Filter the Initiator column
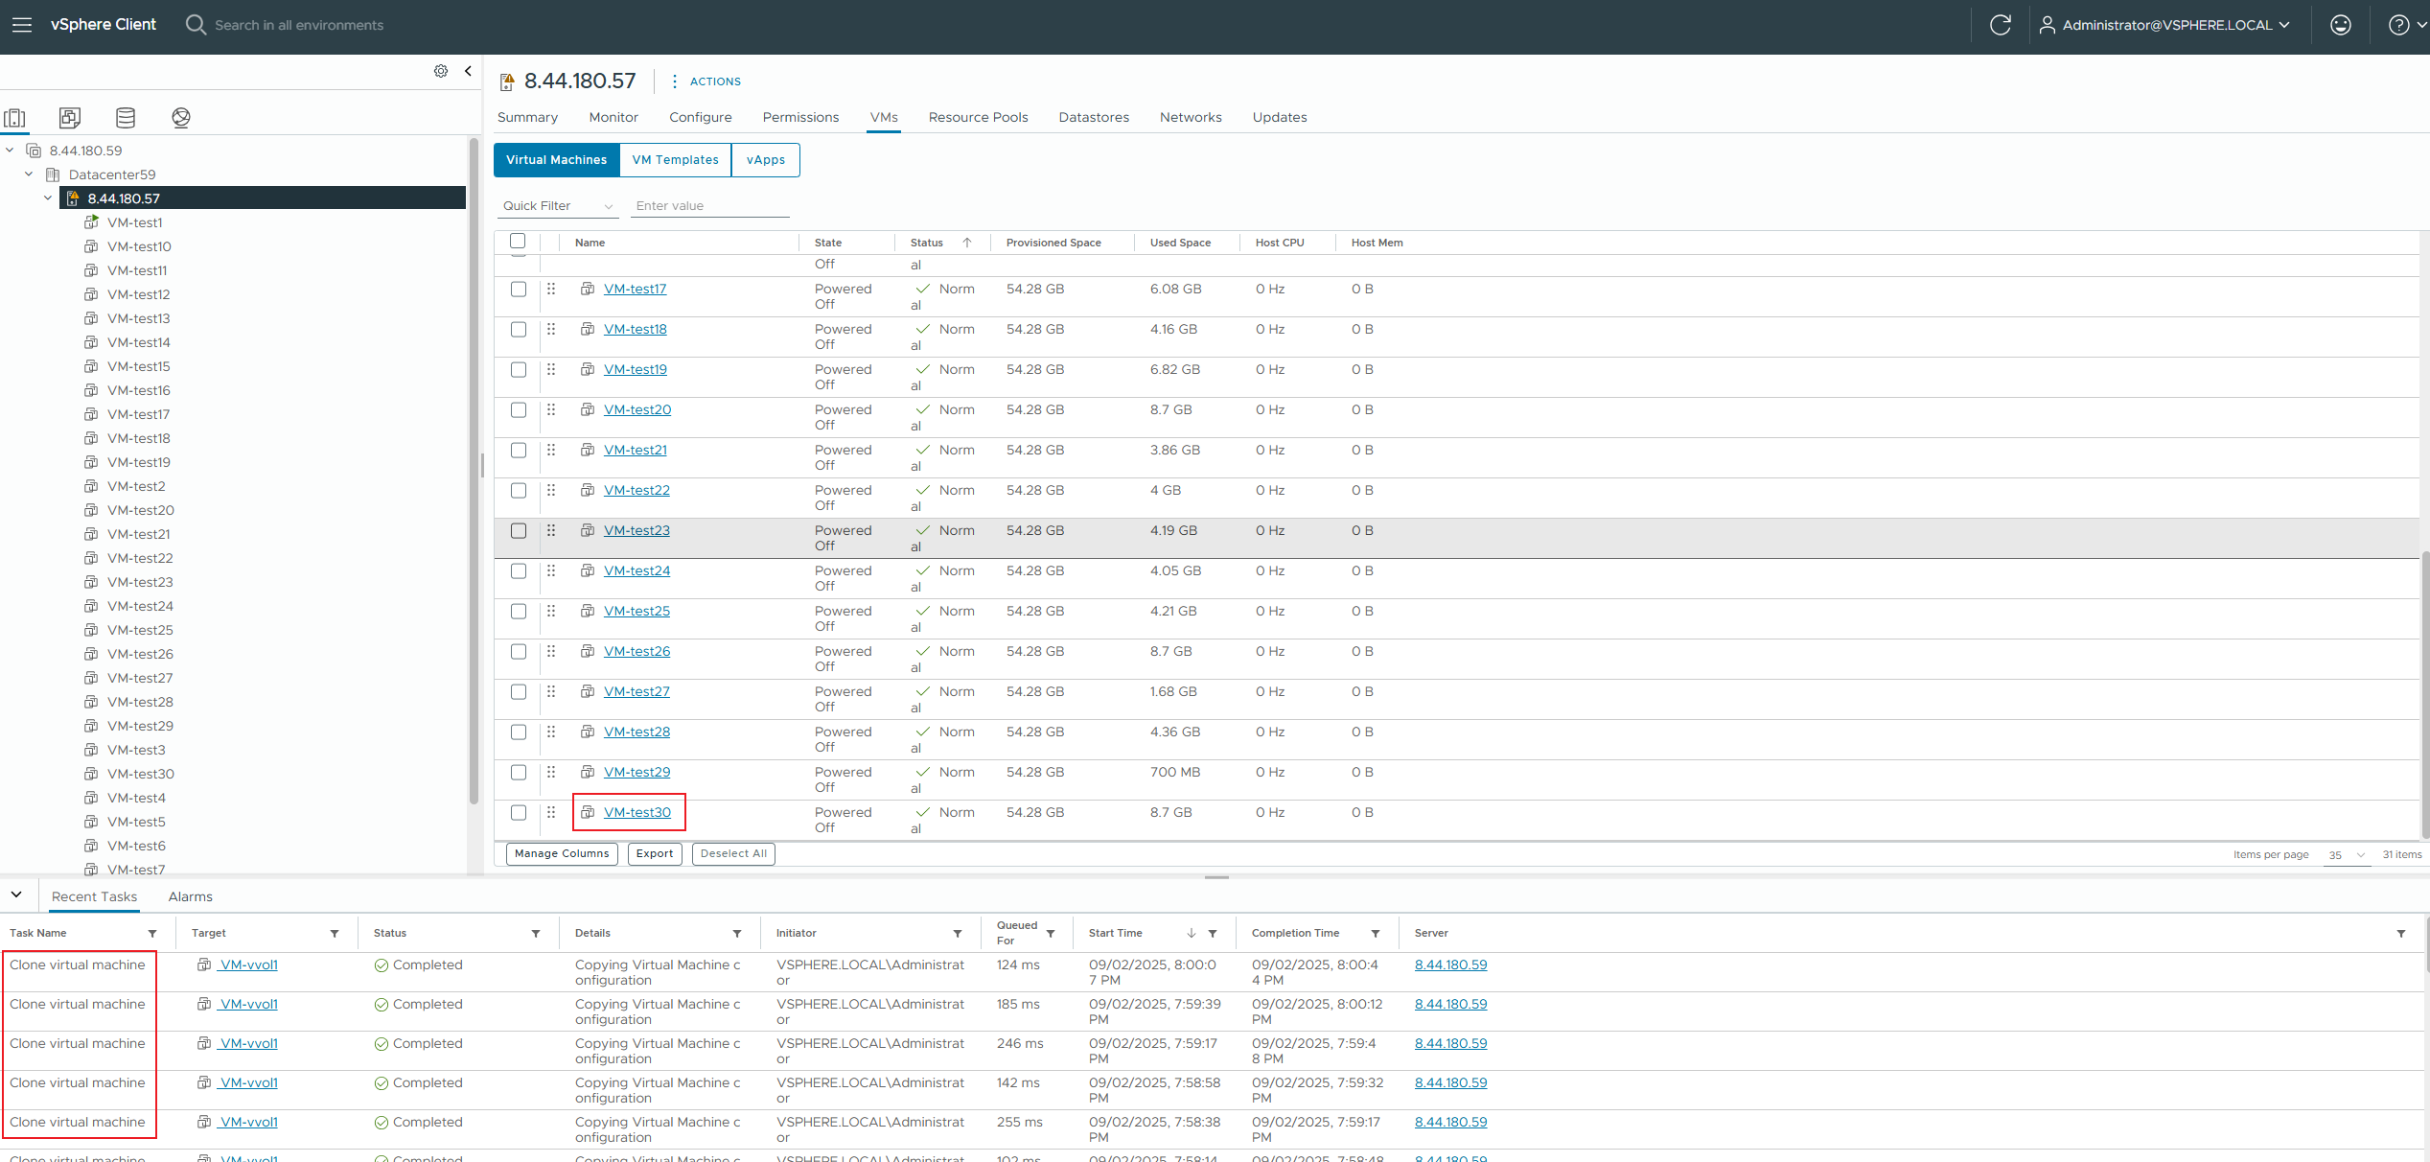Image resolution: width=2430 pixels, height=1162 pixels. 958,934
